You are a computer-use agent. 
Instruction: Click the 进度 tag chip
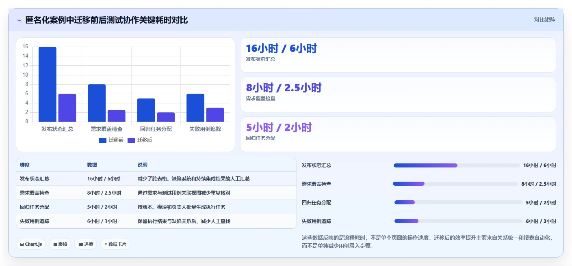pyautogui.click(x=86, y=244)
